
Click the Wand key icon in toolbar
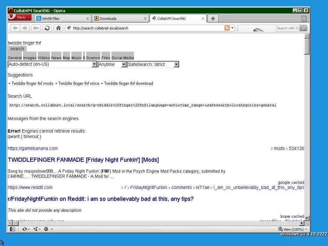[36, 28]
